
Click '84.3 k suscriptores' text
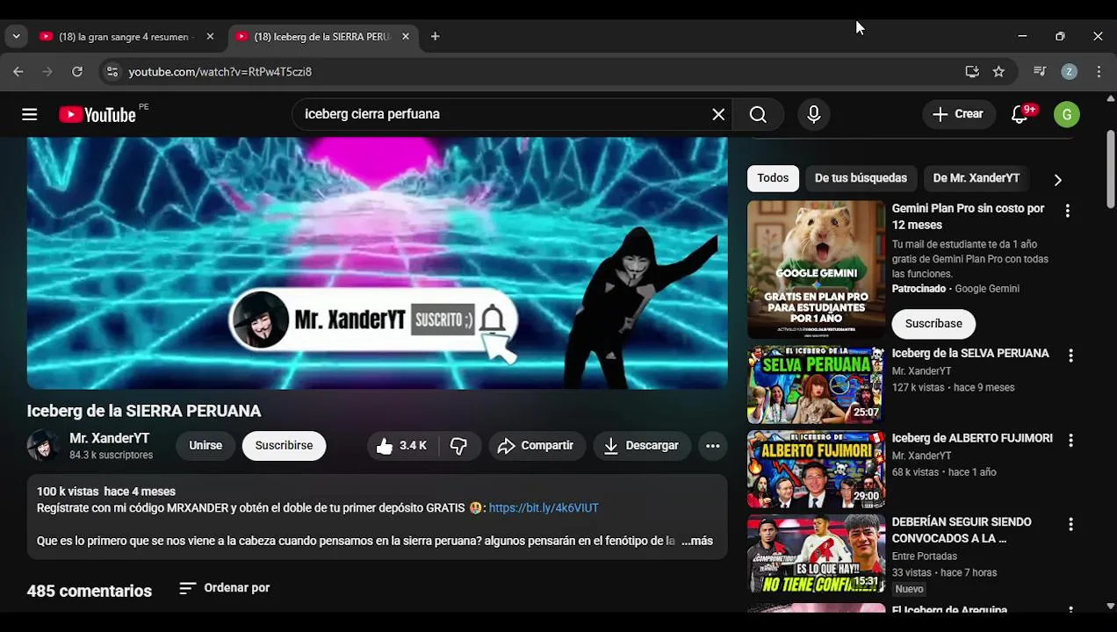point(111,456)
